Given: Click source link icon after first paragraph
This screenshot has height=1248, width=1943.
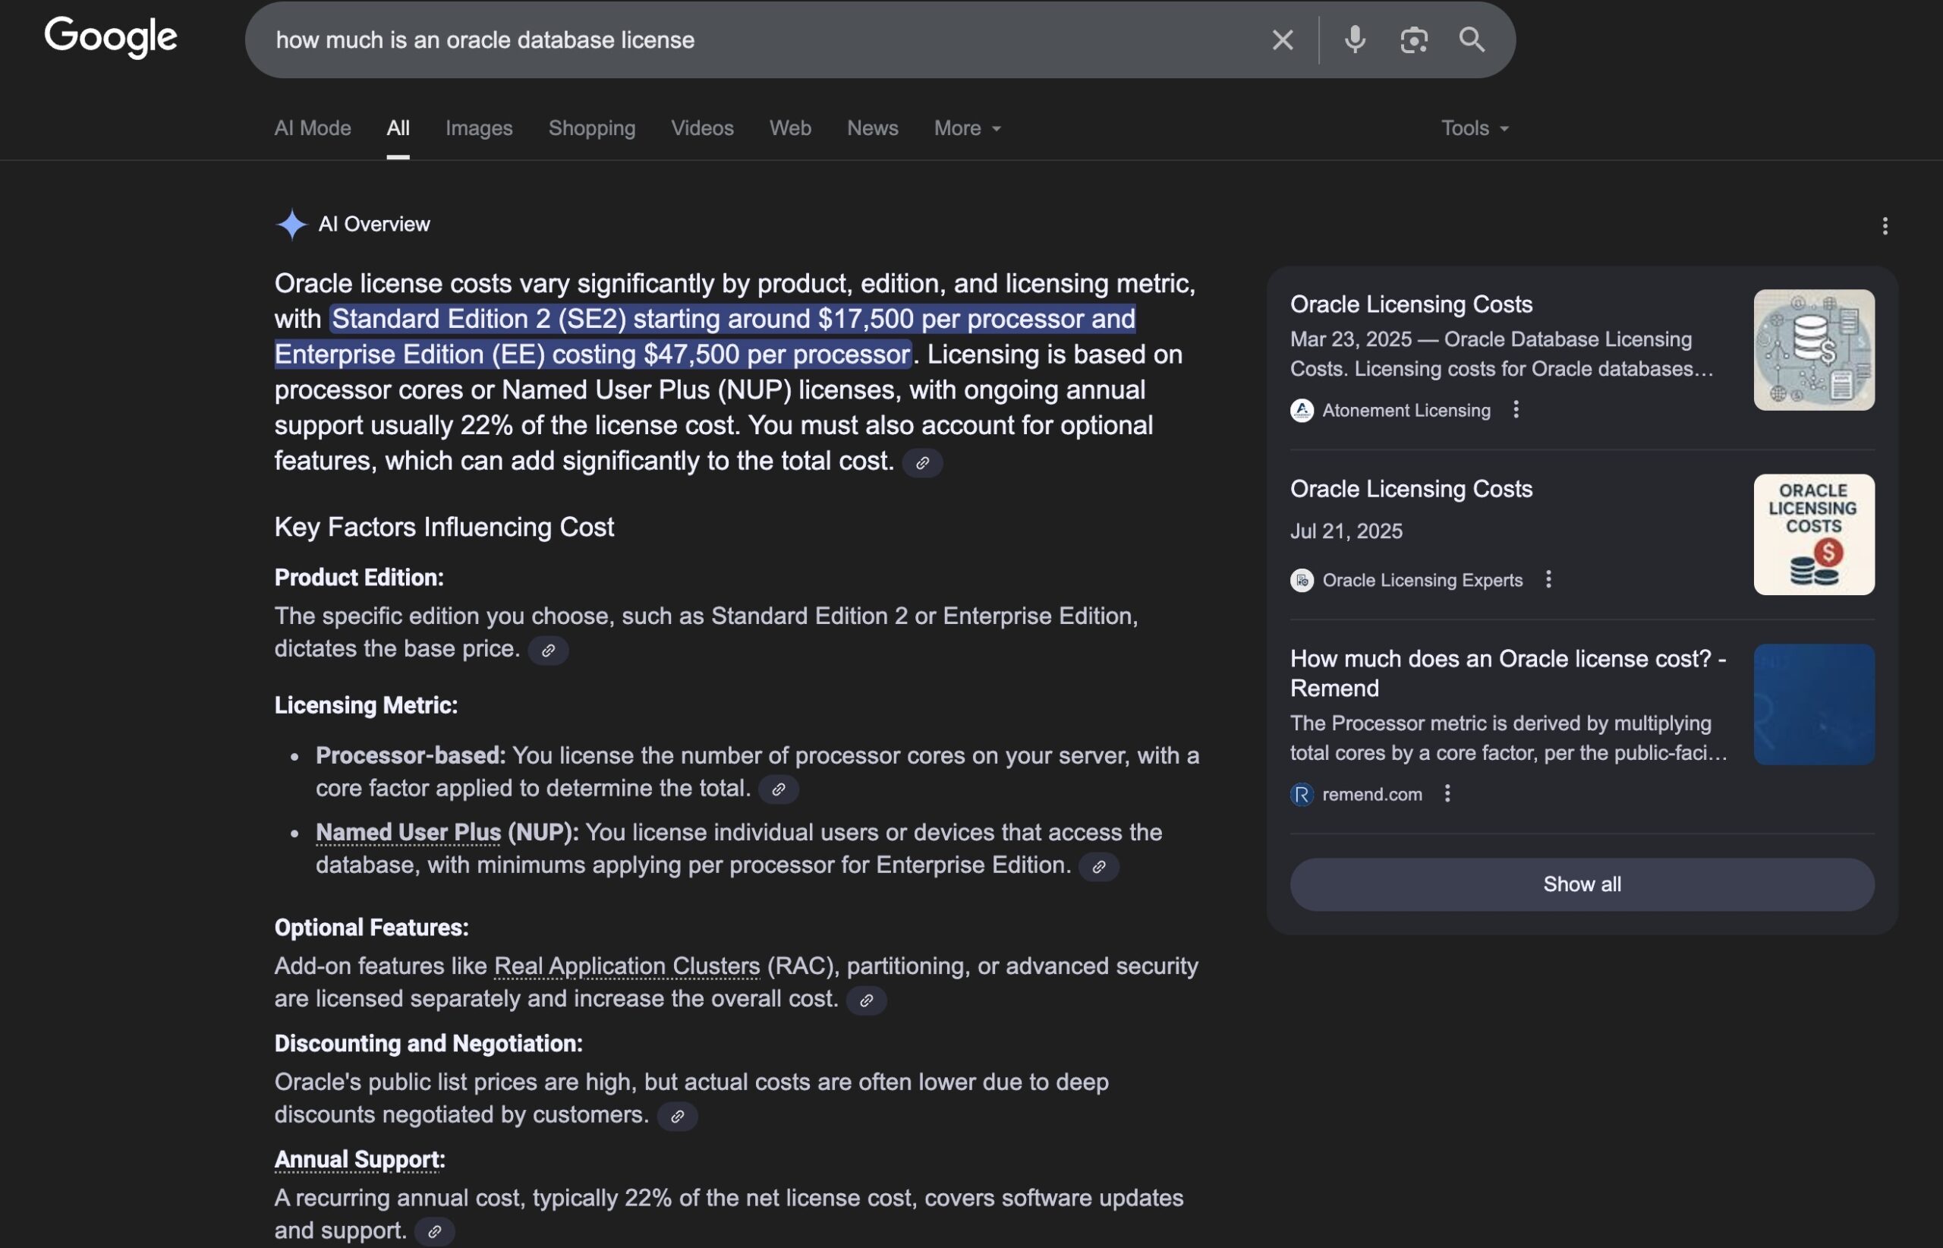Looking at the screenshot, I should tap(922, 464).
